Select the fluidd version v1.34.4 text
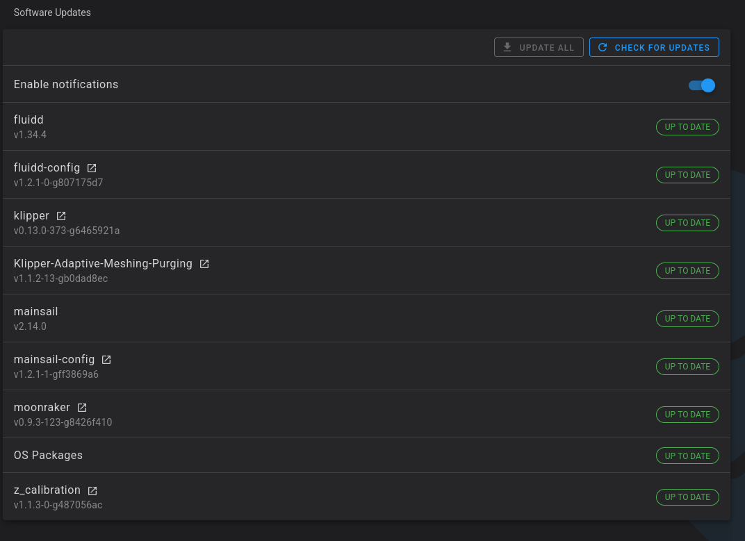The image size is (745, 541). click(30, 135)
